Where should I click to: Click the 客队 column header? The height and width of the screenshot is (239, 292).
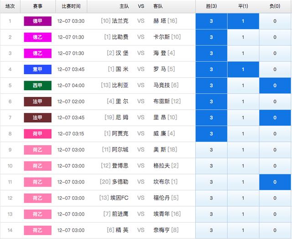pos(158,6)
